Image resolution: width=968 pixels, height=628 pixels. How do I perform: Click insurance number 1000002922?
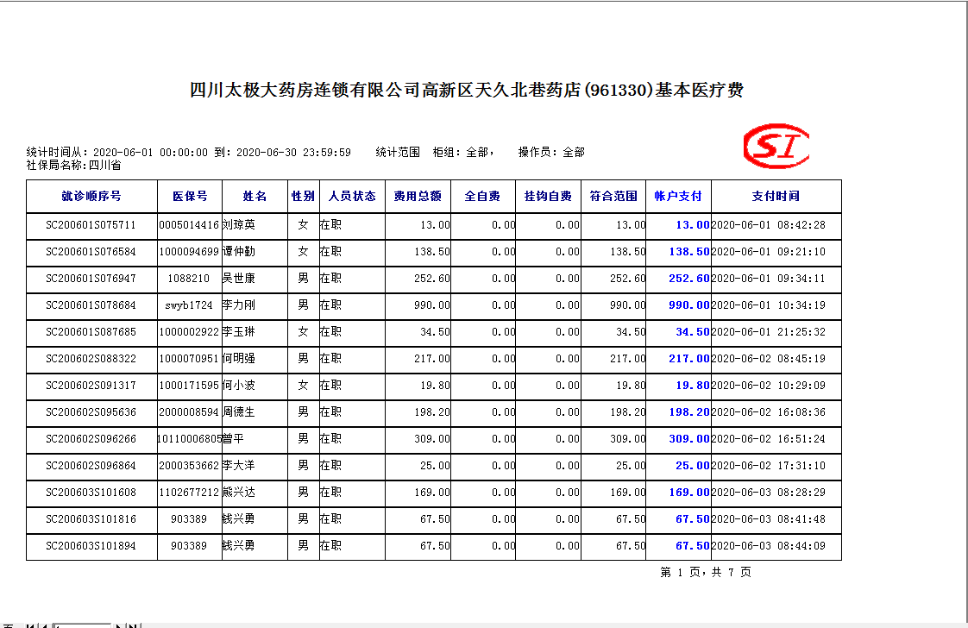coord(189,331)
